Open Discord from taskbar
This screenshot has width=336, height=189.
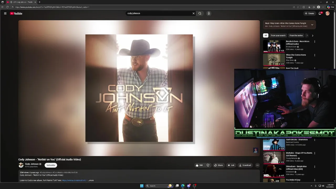pyautogui.click(x=189, y=186)
